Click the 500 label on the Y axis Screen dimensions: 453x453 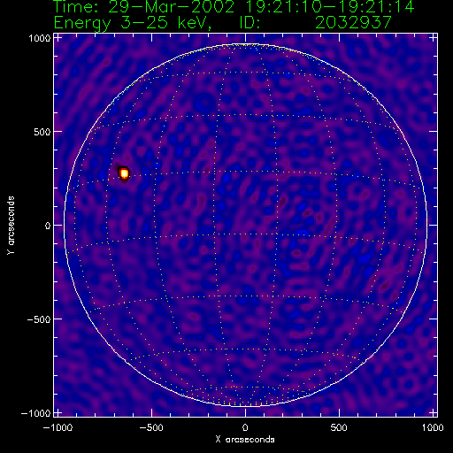[x=42, y=132]
